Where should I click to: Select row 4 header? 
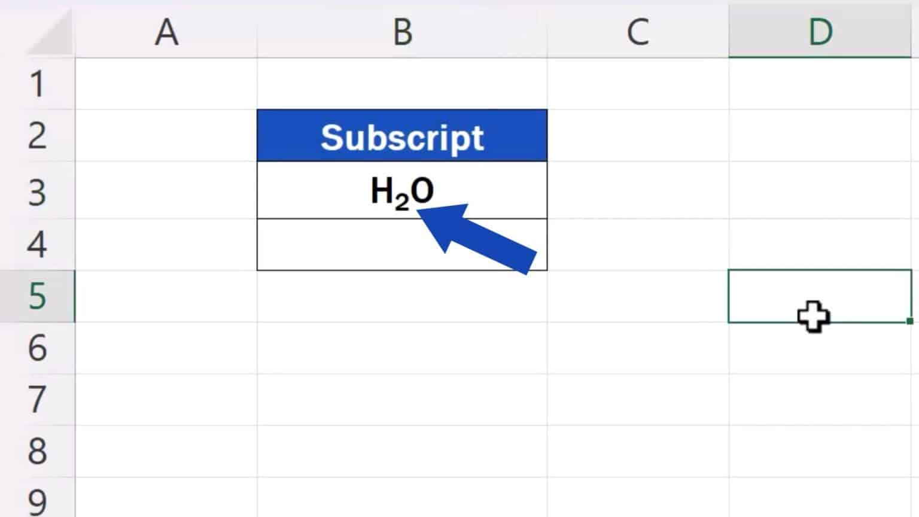coord(37,244)
